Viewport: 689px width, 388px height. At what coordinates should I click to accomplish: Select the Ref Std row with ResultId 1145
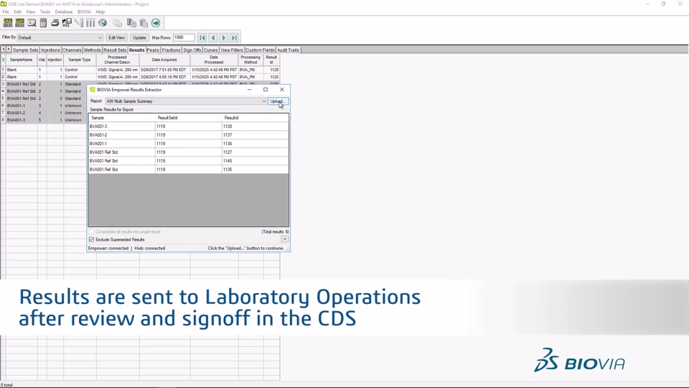point(189,160)
